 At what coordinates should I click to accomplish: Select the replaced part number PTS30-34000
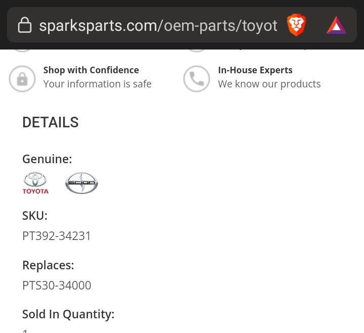pyautogui.click(x=57, y=286)
